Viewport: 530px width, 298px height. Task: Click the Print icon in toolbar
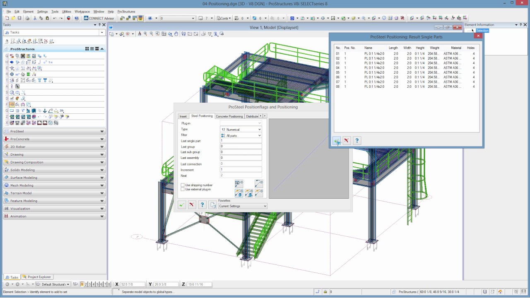click(27, 18)
